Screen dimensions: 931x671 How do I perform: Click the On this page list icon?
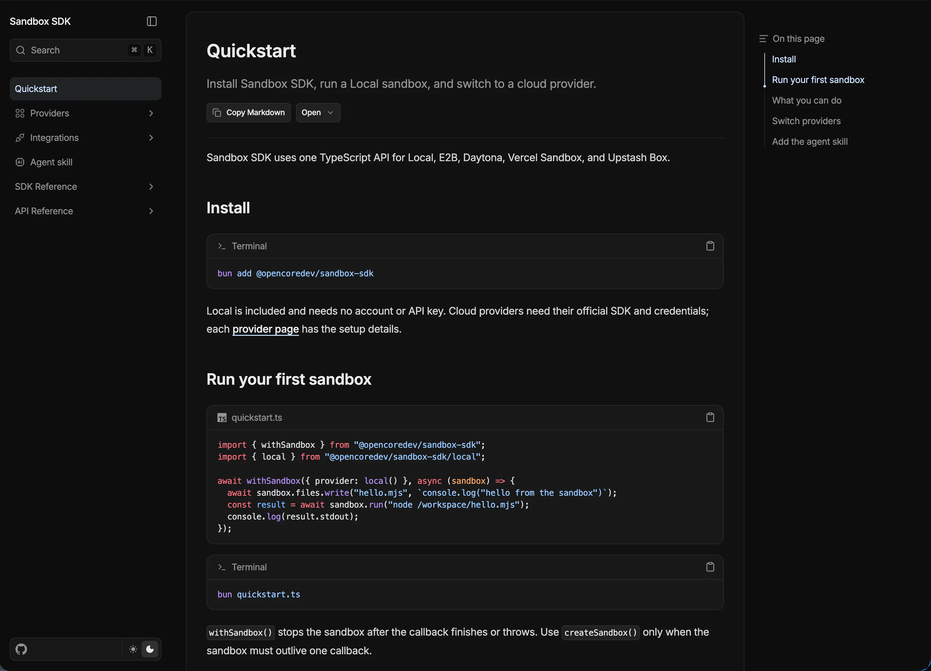tap(763, 39)
